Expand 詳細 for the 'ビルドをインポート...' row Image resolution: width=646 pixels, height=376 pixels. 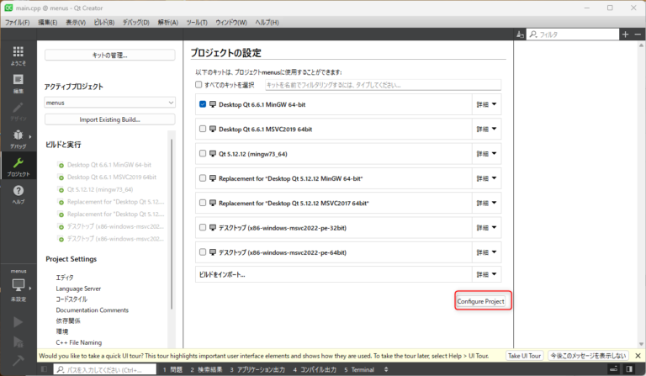[487, 274]
